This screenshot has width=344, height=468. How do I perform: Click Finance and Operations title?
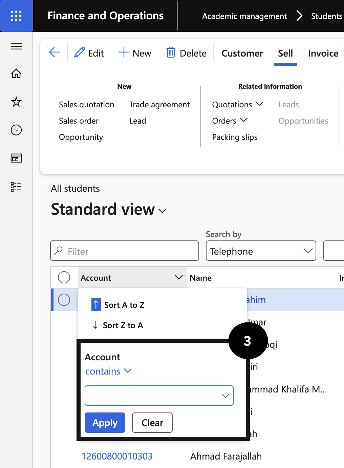[x=106, y=16]
